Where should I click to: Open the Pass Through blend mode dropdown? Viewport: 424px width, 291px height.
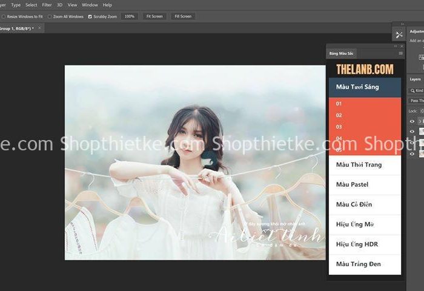coord(416,101)
